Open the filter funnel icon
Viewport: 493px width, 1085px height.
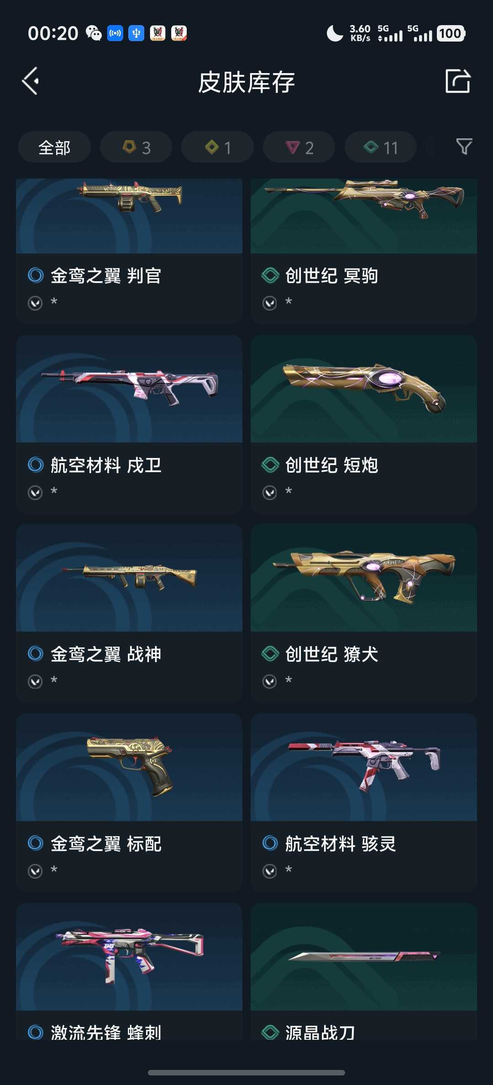464,147
